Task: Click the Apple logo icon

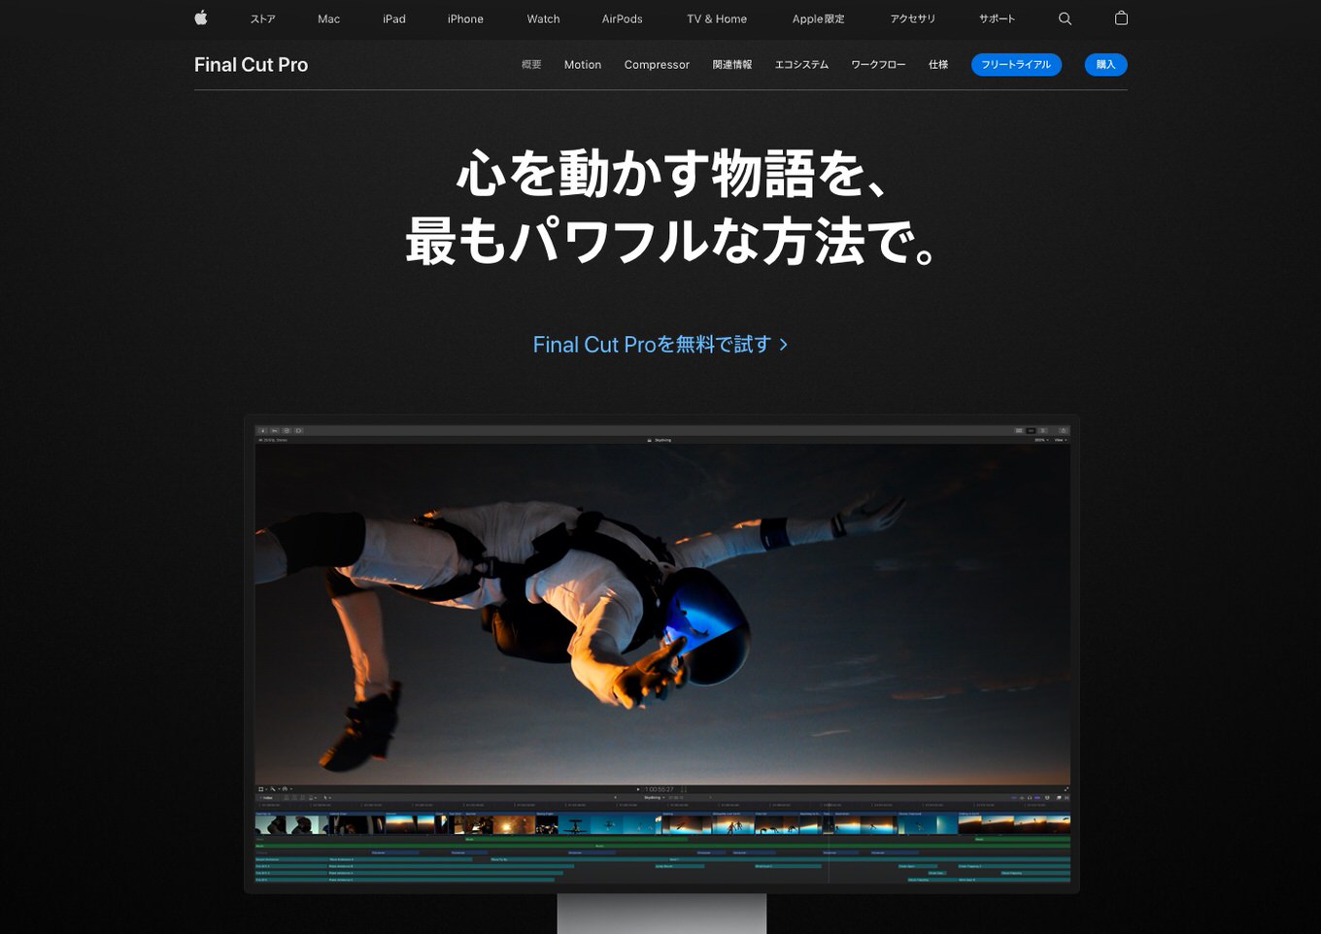Action: 201,17
